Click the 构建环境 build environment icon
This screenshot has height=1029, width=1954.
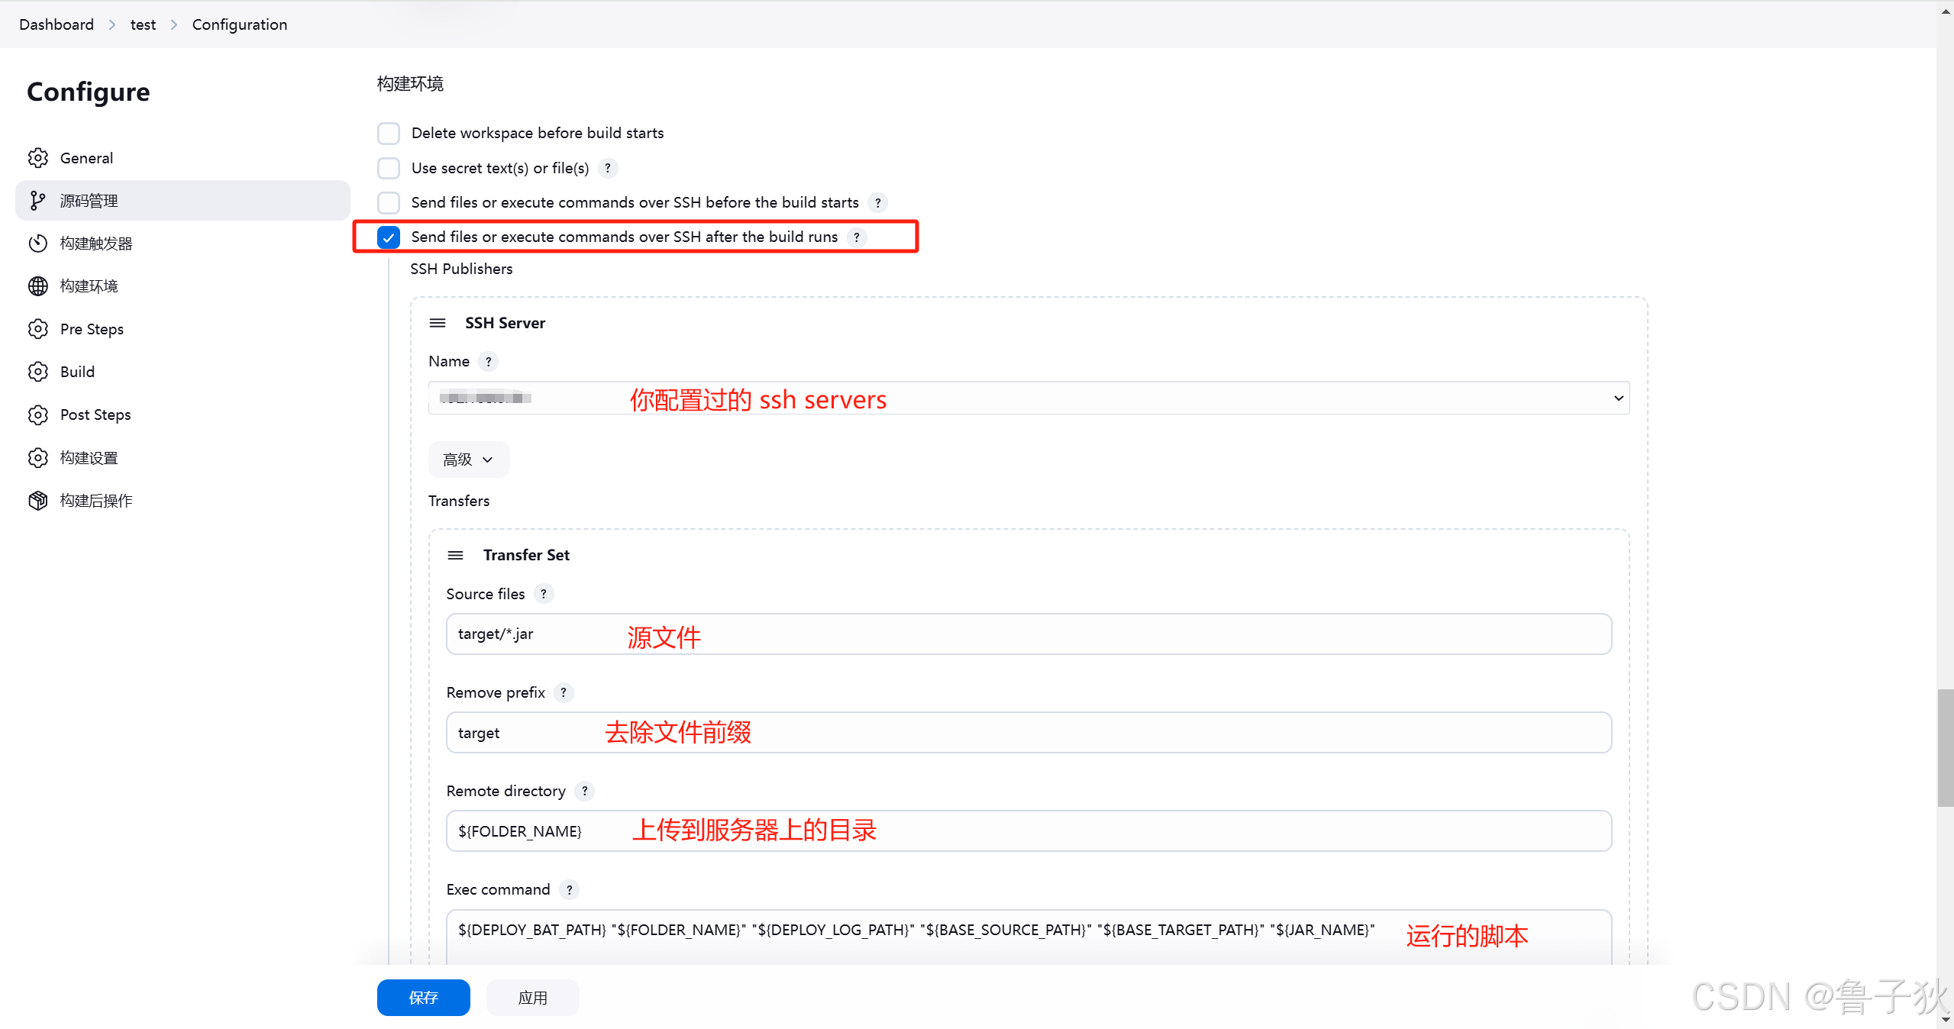point(39,285)
